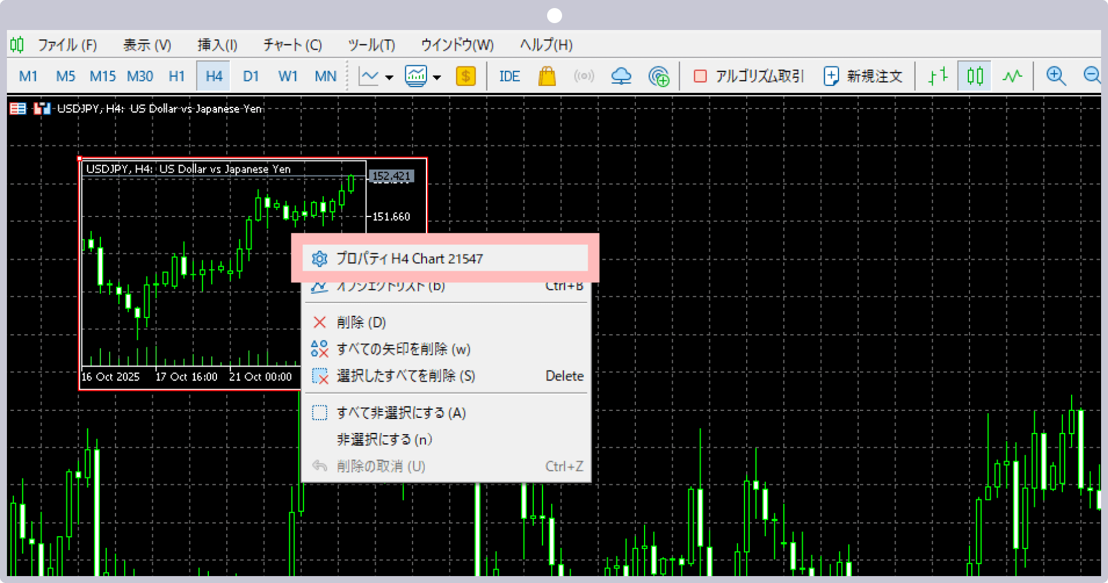The image size is (1108, 583).
Task: Select the H4 timeframe button
Action: (x=214, y=76)
